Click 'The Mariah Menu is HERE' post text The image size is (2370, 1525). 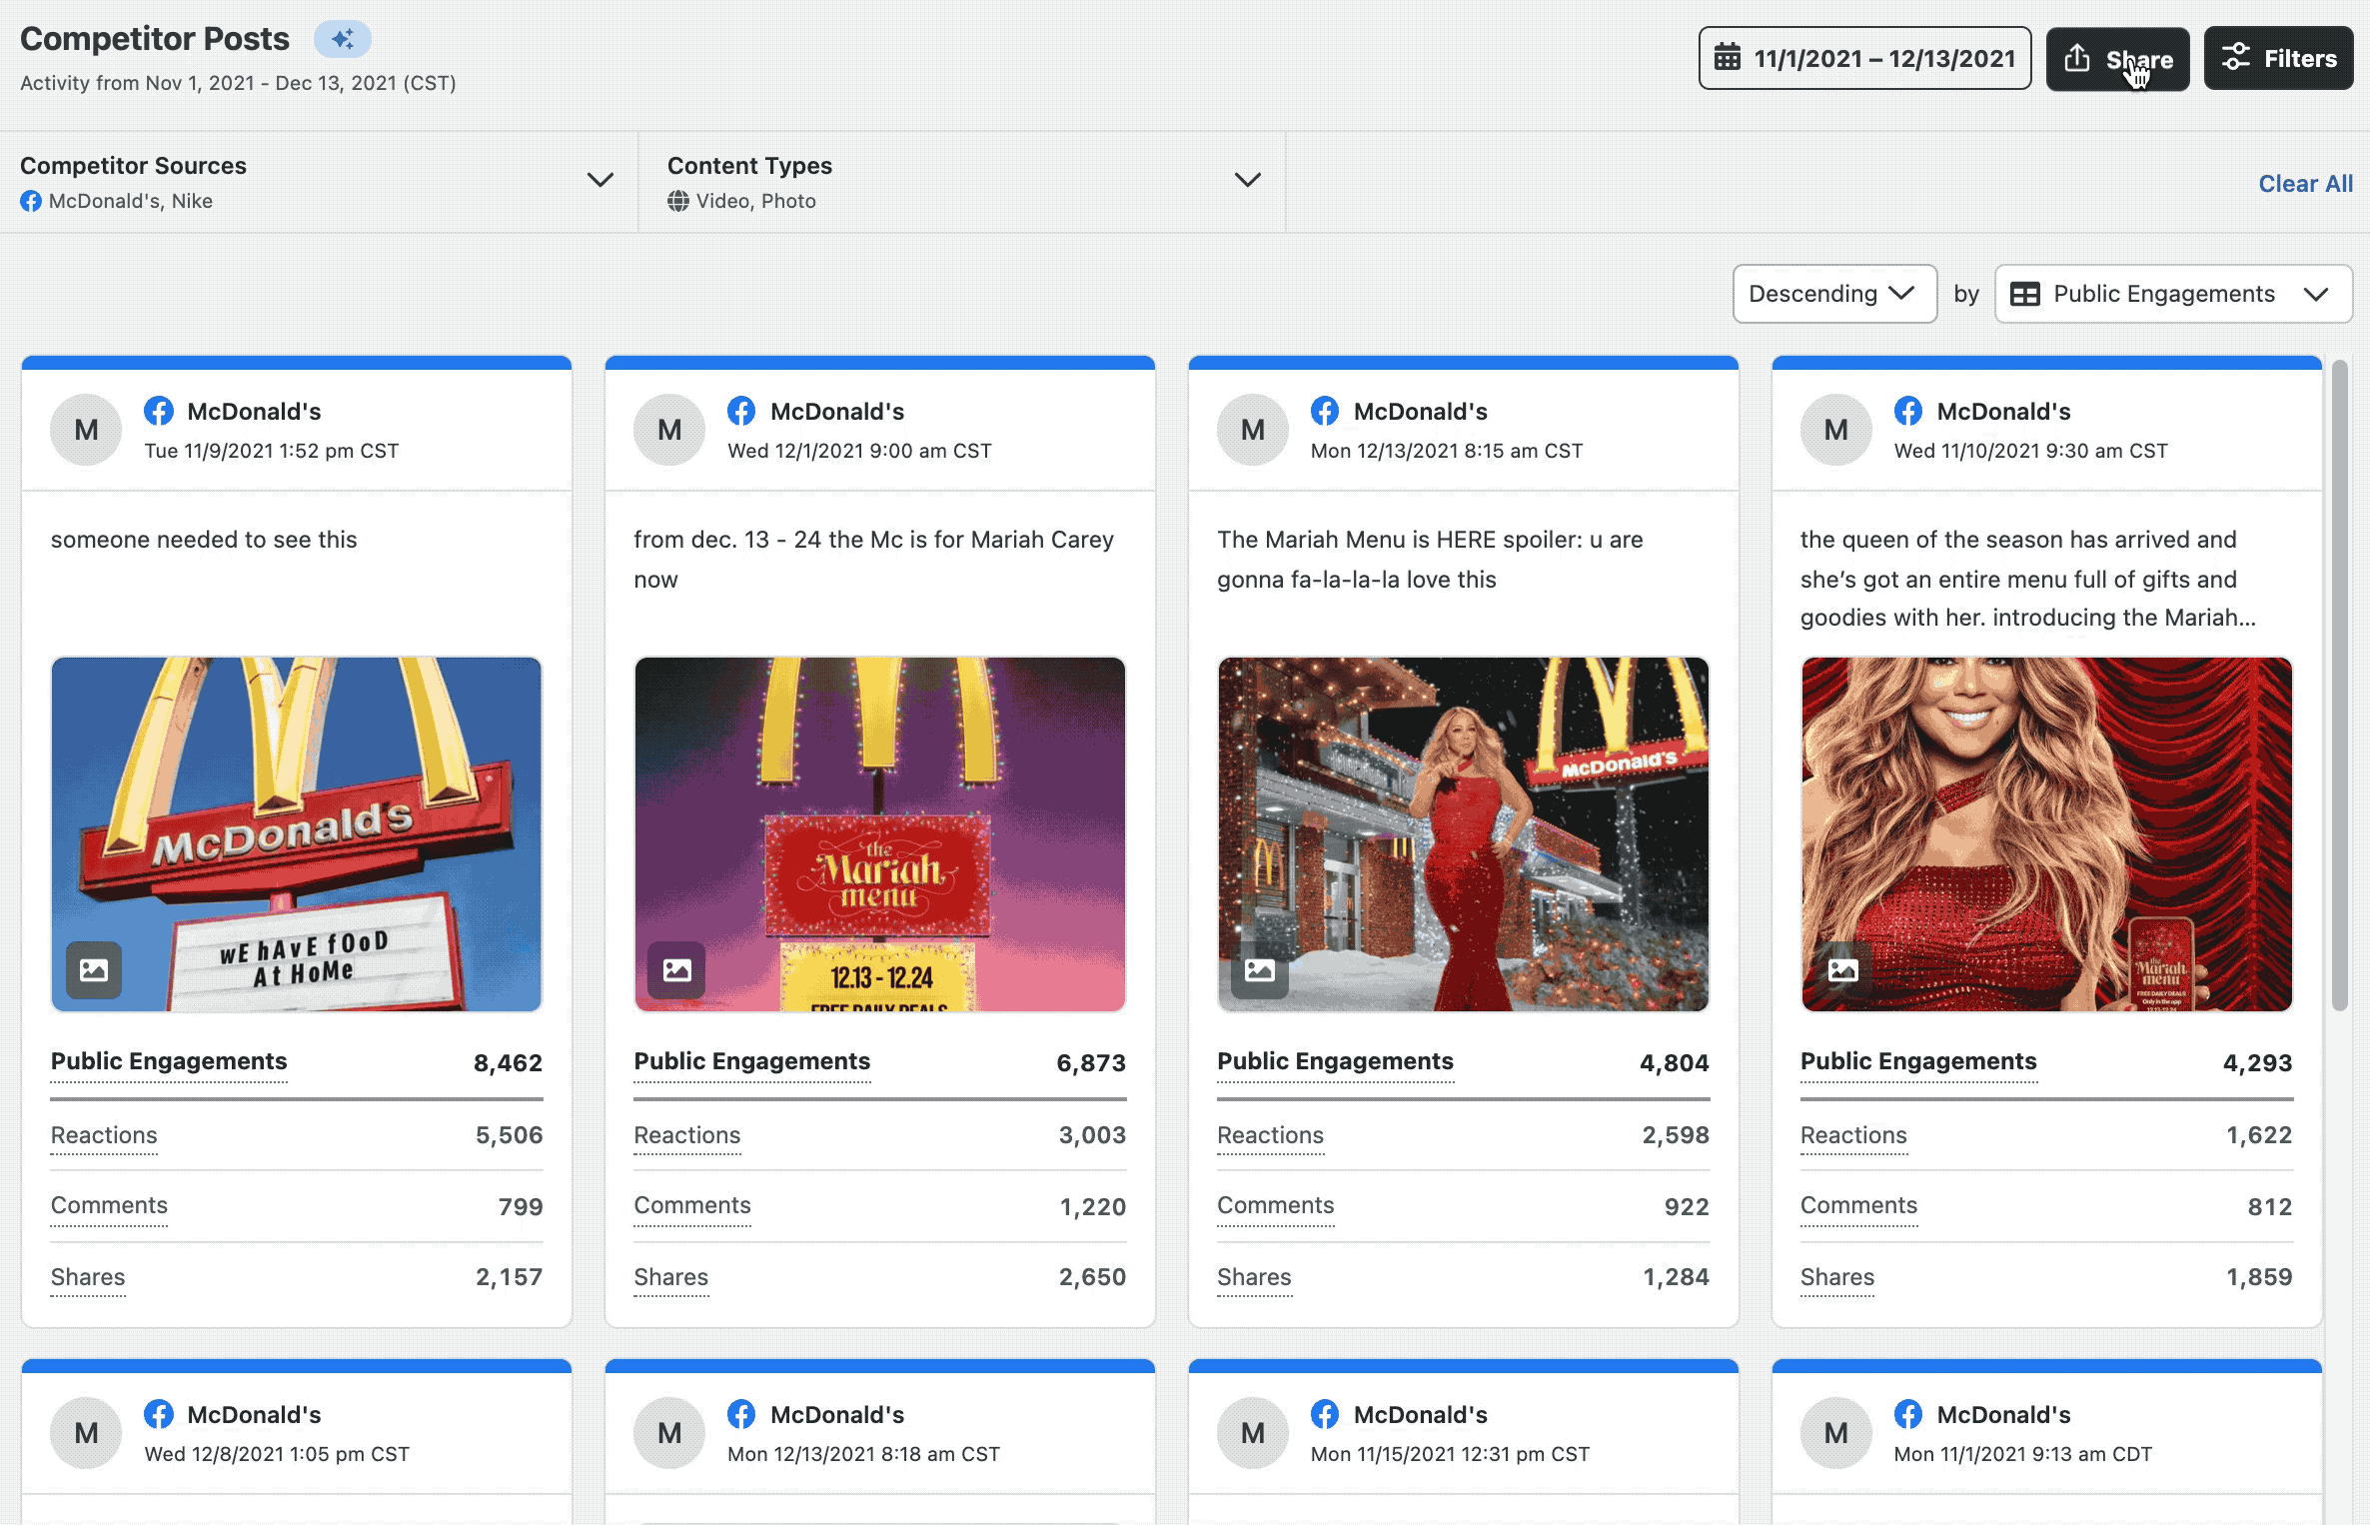click(x=1430, y=560)
